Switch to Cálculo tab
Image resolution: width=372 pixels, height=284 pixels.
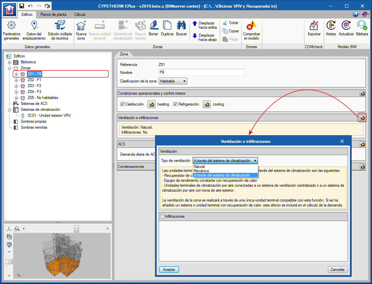point(80,15)
